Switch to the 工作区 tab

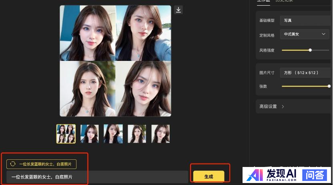pos(263,1)
